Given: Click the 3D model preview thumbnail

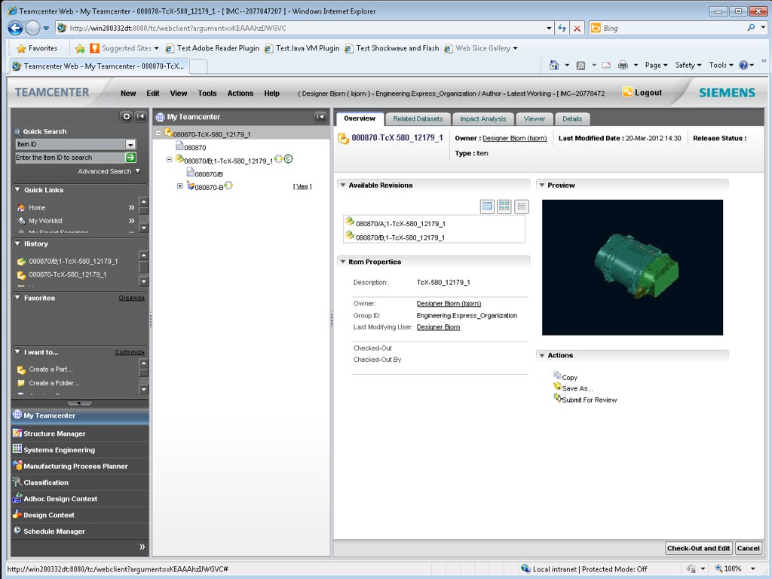Looking at the screenshot, I should (632, 267).
